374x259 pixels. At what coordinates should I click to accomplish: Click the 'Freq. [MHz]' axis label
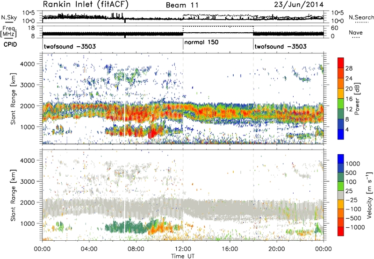(x=9, y=32)
